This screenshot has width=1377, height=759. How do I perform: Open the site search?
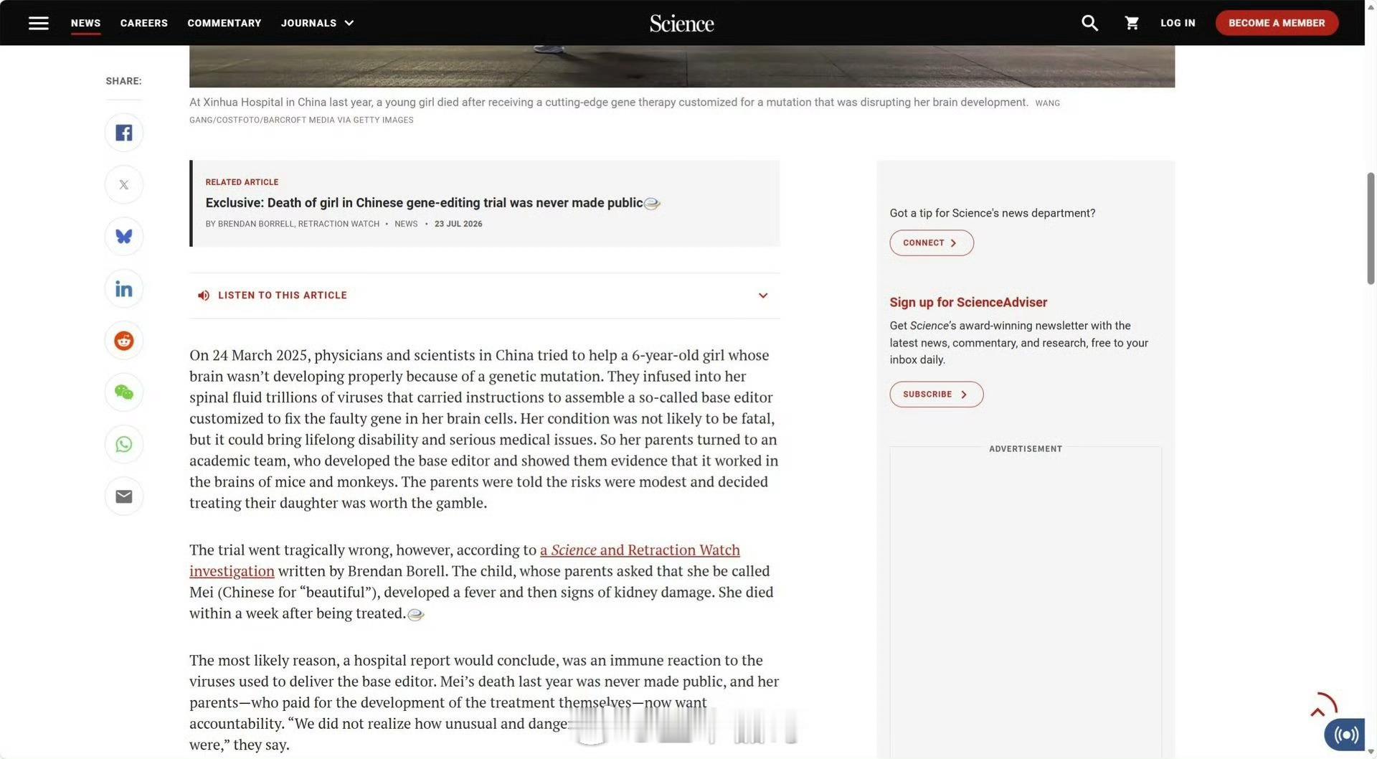1089,23
